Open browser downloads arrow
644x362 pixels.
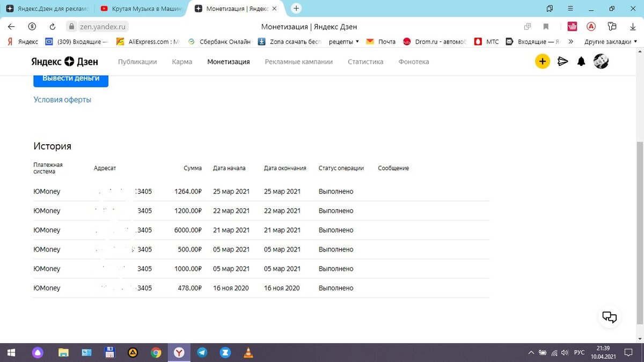click(633, 26)
